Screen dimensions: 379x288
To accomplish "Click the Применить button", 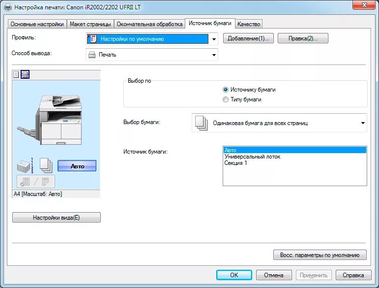I will tap(314, 275).
